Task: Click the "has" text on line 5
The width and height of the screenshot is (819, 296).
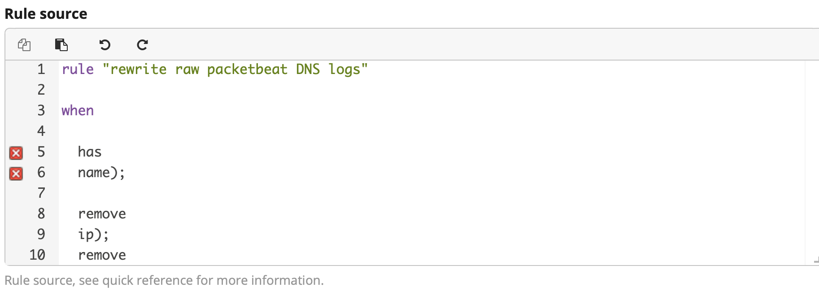Action: (90, 152)
